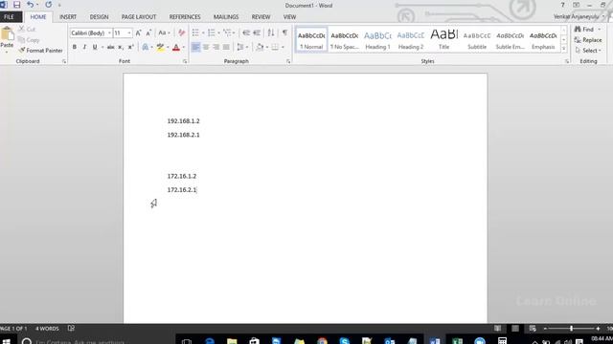Screen dimensions: 613x344
Task: Click the Redo icon in Quick Access Toolbar
Action: [x=49, y=5]
